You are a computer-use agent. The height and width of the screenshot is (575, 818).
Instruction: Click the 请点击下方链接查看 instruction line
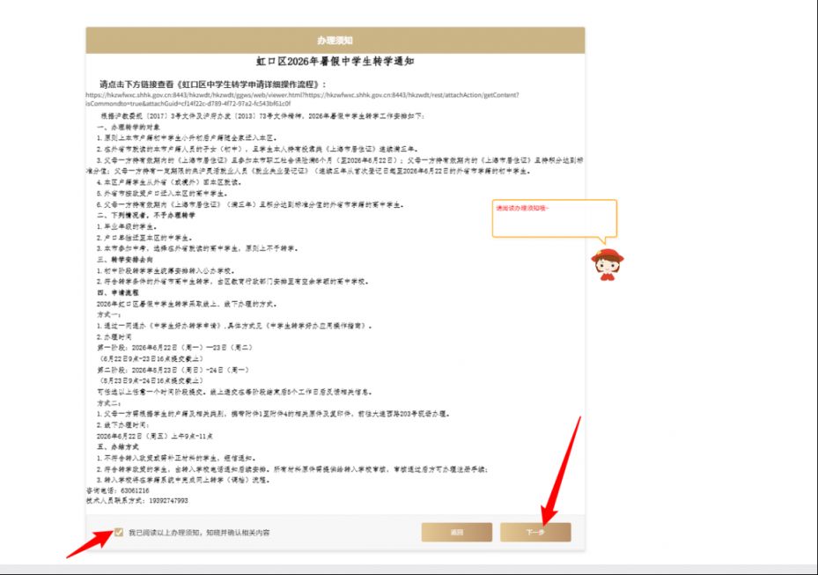click(213, 84)
